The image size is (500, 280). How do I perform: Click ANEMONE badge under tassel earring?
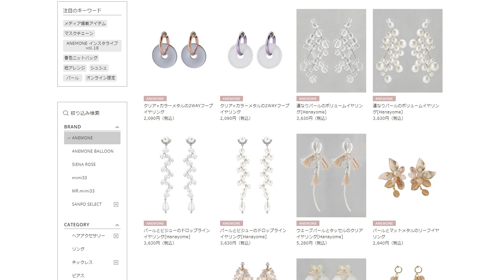pyautogui.click(x=308, y=223)
